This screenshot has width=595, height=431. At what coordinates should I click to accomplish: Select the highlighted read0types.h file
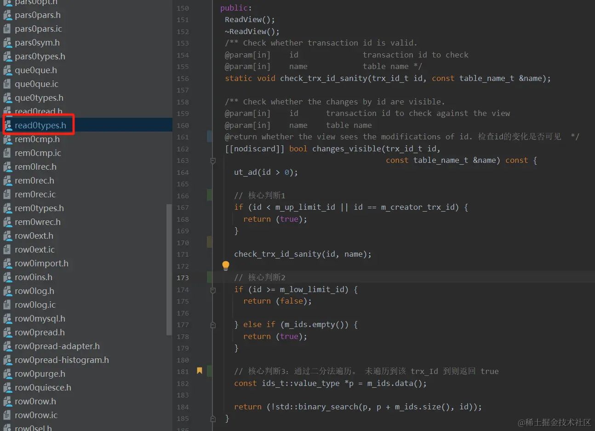tap(40, 126)
